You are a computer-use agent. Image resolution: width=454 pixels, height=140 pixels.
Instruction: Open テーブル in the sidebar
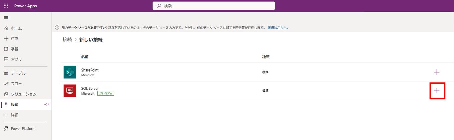coord(26,73)
